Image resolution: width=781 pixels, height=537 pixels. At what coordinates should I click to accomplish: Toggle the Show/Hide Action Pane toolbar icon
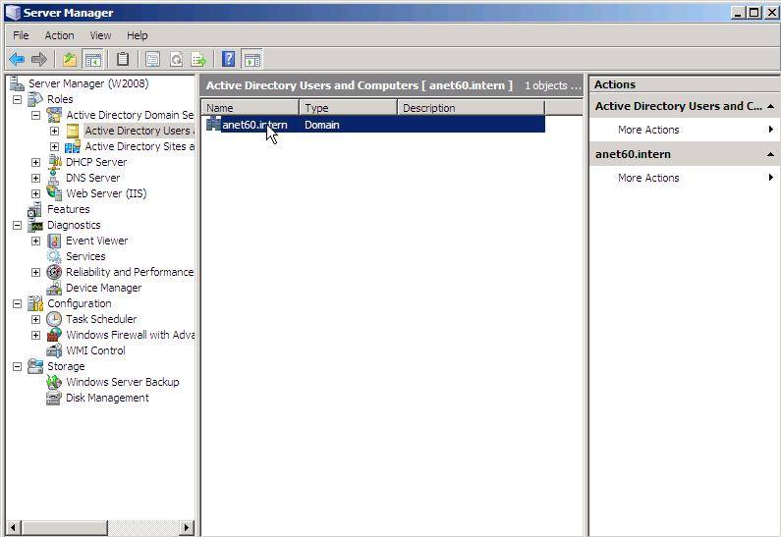251,60
